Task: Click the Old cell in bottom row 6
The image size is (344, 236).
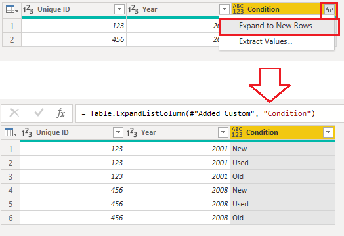Action: tap(282, 218)
